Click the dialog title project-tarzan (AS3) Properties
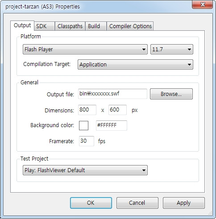 click(x=42, y=7)
